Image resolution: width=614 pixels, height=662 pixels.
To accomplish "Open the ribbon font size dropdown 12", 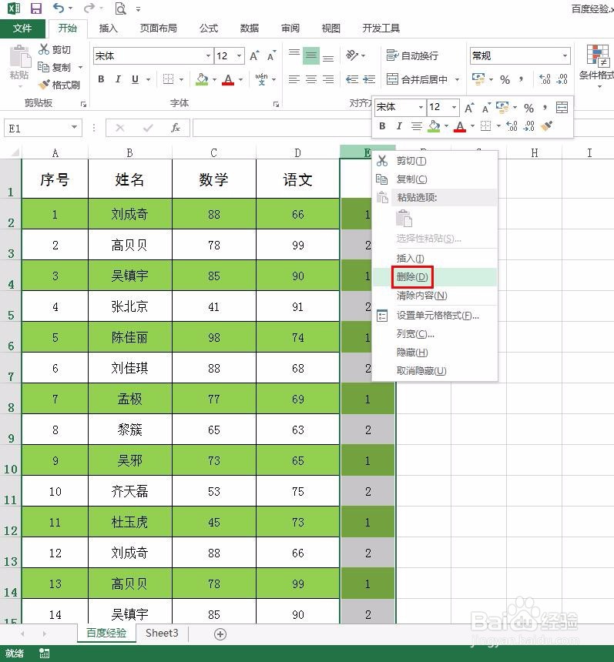I will [239, 55].
